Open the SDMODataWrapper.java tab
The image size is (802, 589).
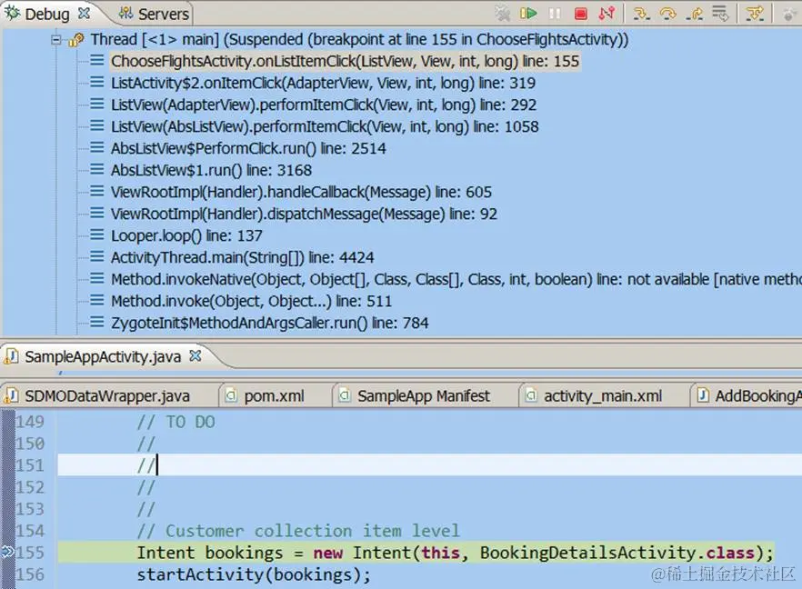106,395
